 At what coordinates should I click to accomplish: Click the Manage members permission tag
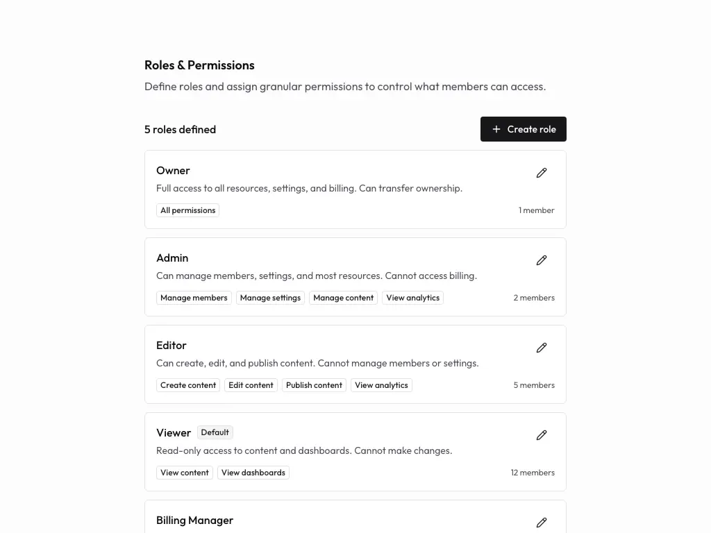point(194,297)
